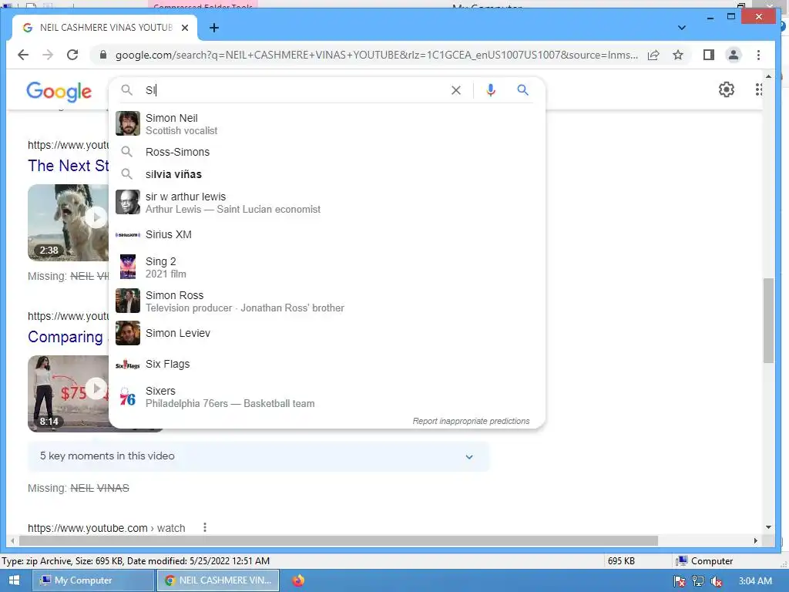Open Firefox from the taskbar
Screen dimensions: 789x592
click(298, 580)
